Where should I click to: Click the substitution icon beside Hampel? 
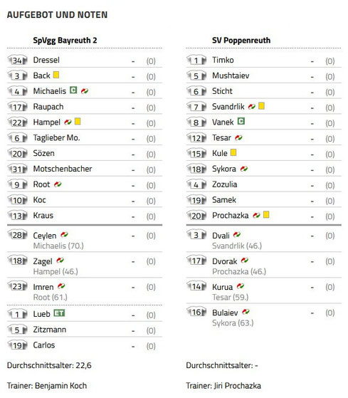[68, 122]
